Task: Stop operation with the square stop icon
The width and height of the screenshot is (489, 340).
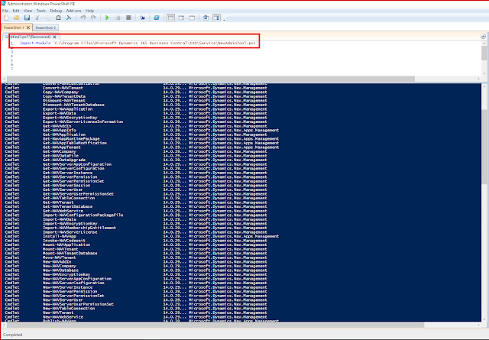Action: (128, 18)
